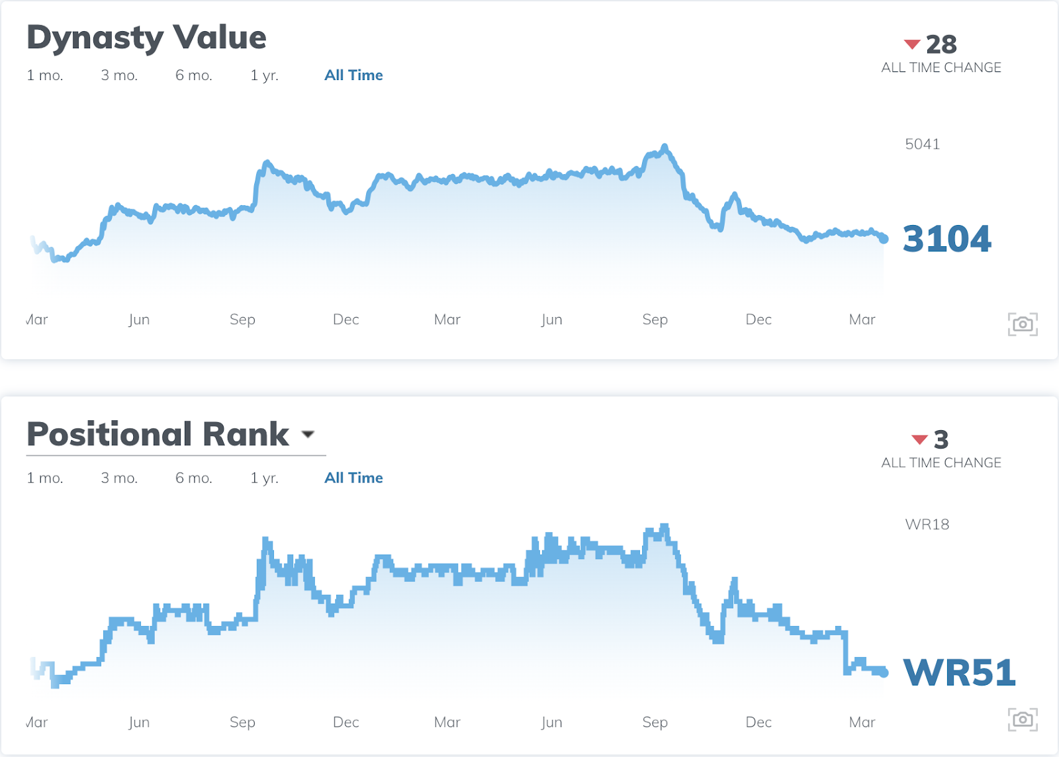The height and width of the screenshot is (757, 1059).
Task: Switch Positional Rank chart to 3 mo.
Action: click(x=119, y=478)
